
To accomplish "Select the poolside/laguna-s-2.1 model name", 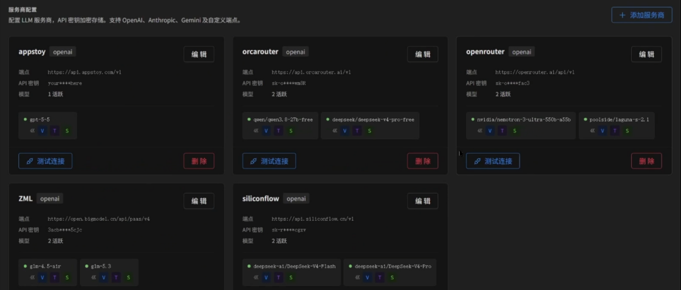I will click(619, 119).
